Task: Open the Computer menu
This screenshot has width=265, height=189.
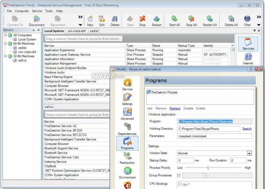Action: 22,11
